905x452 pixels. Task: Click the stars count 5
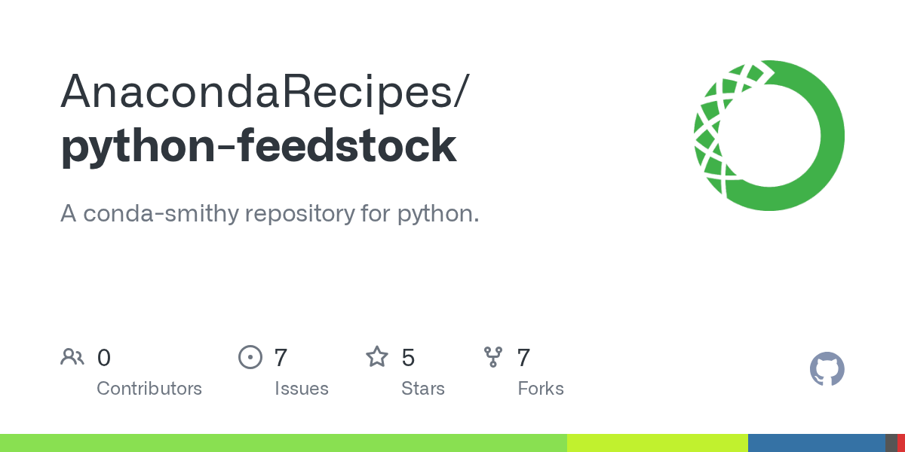click(408, 358)
